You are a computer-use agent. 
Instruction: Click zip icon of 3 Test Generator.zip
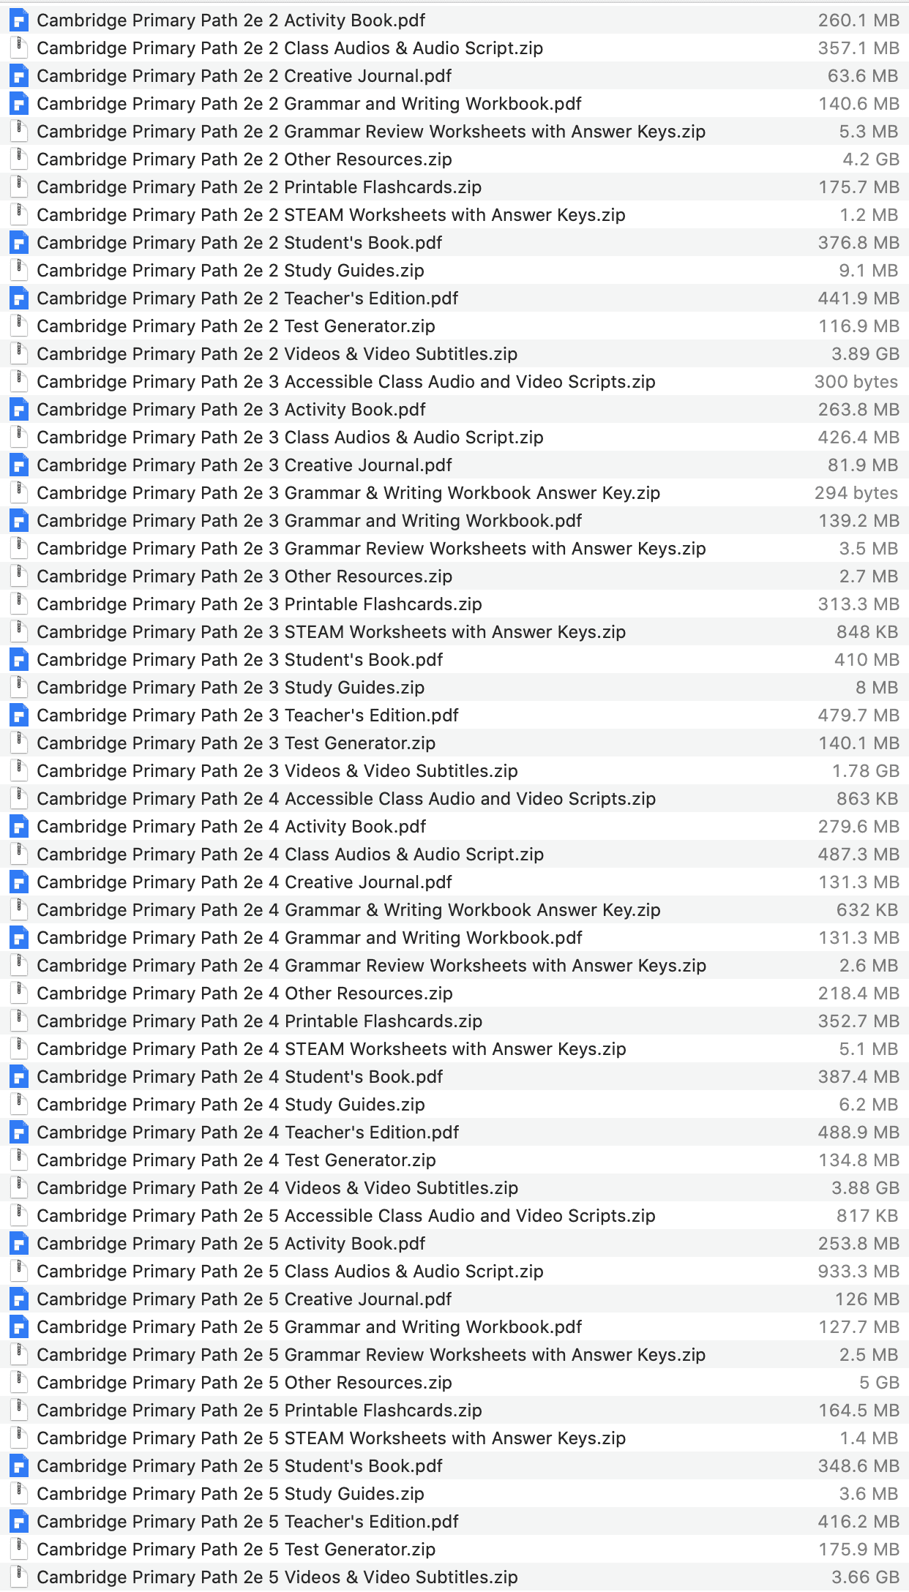(x=19, y=743)
